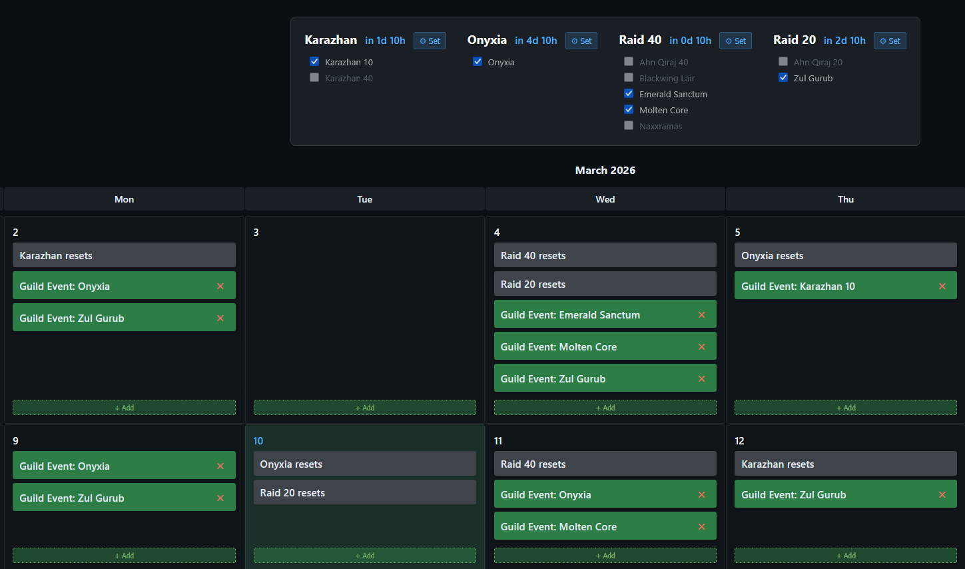Open the Set button for Karazhan
965x569 pixels.
[x=430, y=41]
